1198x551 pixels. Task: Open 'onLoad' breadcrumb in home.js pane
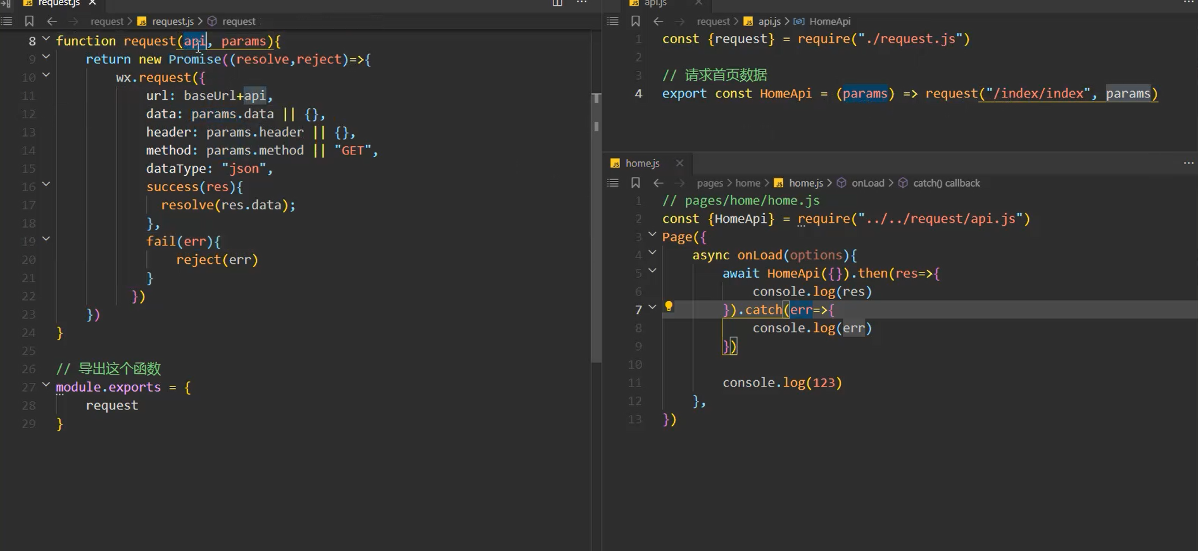click(868, 183)
